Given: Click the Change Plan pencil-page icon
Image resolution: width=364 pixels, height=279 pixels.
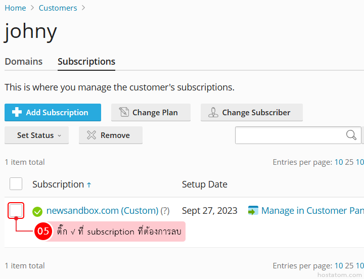Looking at the screenshot, I should [x=124, y=112].
